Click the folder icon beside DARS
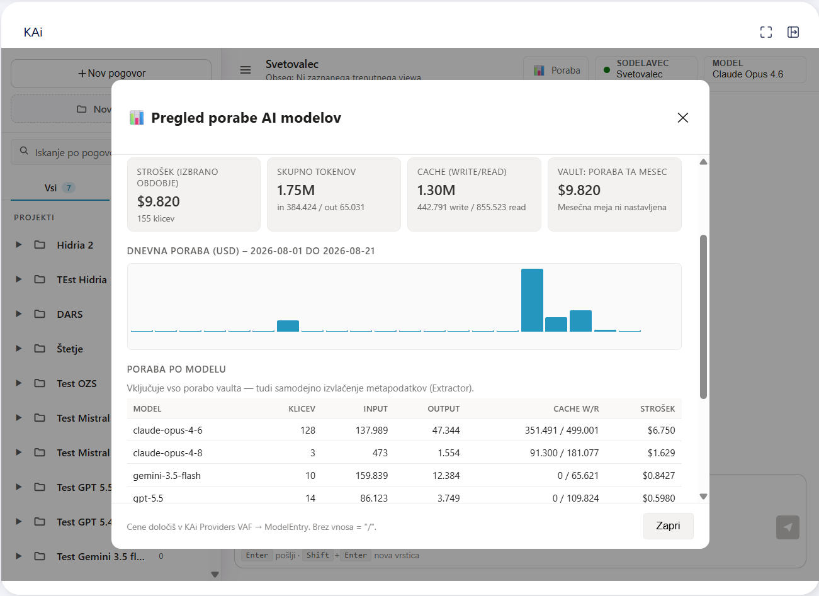Viewport: 819px width, 596px height. pos(40,314)
